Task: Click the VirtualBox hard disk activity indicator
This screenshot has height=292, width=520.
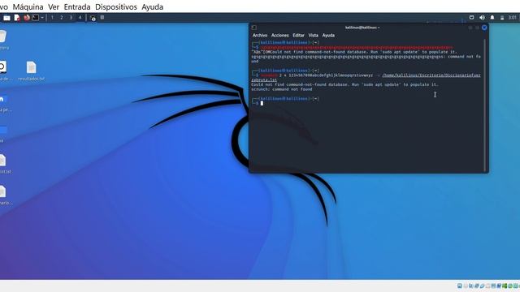Action: click(x=460, y=286)
